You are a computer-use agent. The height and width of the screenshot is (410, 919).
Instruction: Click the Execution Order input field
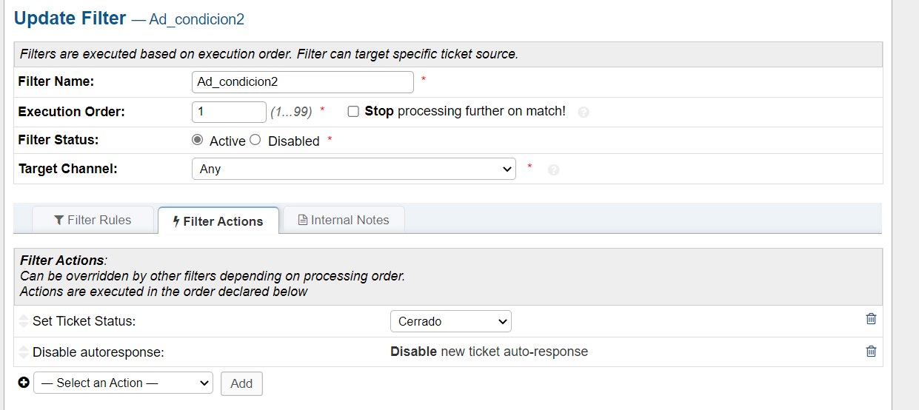pos(228,112)
